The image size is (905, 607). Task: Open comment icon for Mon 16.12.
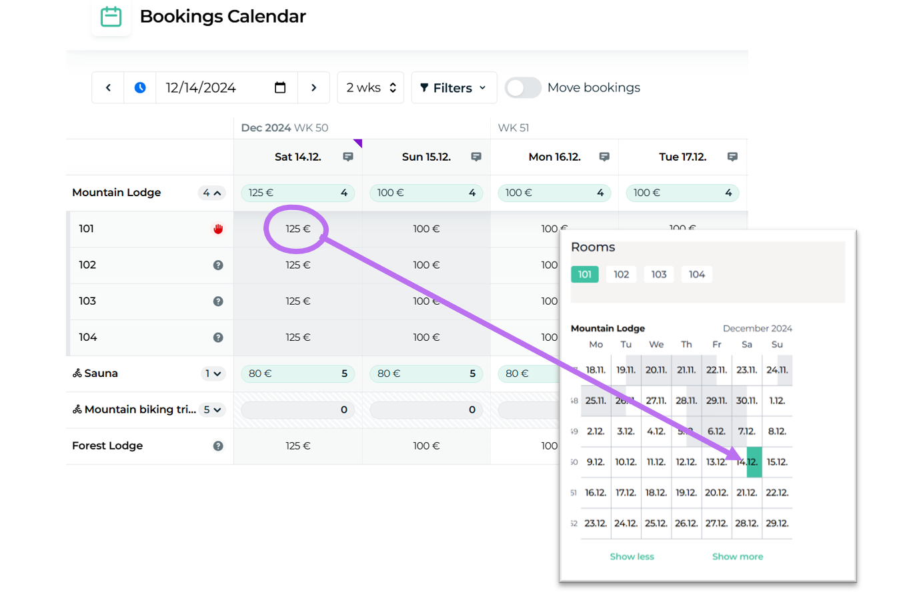tap(604, 157)
